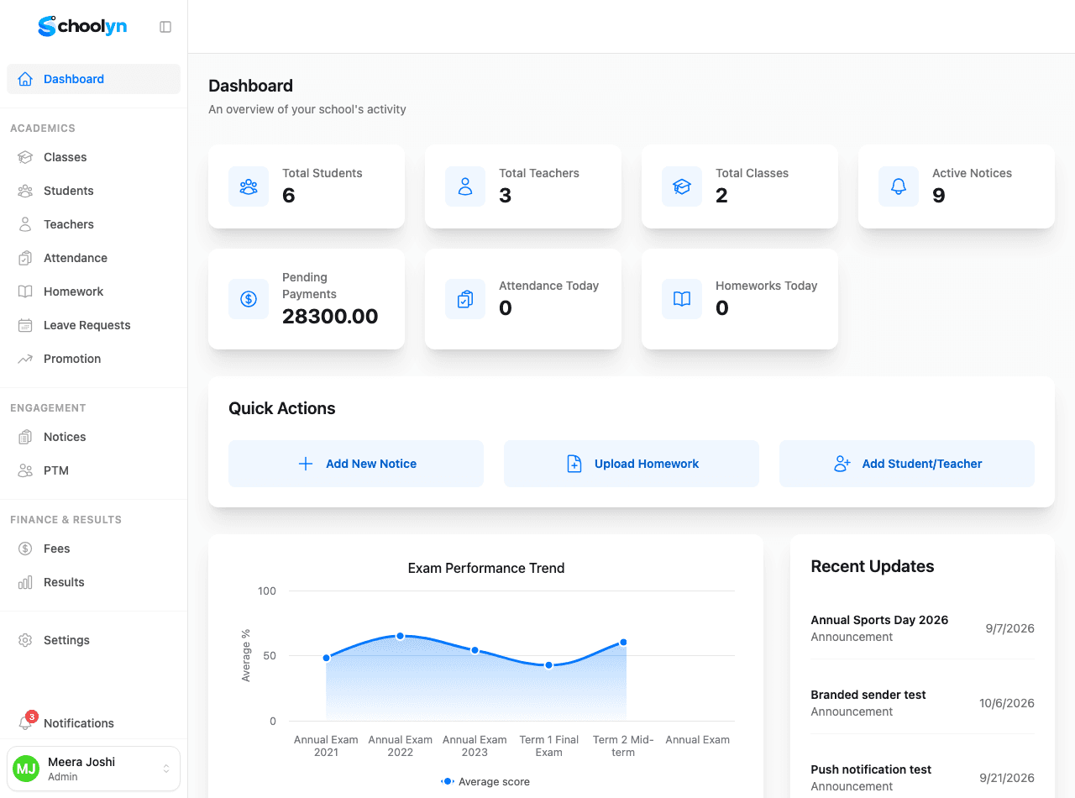The height and width of the screenshot is (798, 1075).
Task: Go to Classes in the sidebar
Action: click(x=93, y=157)
